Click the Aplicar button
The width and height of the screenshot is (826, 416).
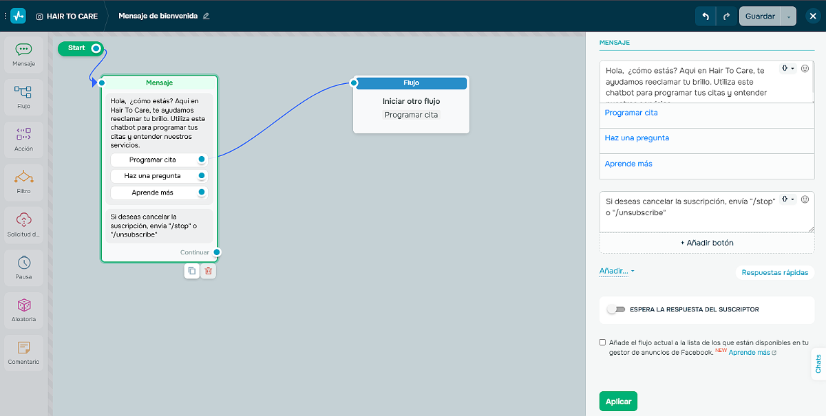pos(618,401)
